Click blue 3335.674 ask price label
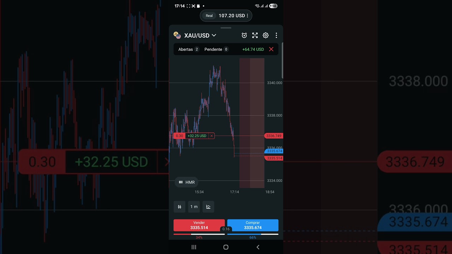452x254 pixels. (274, 151)
